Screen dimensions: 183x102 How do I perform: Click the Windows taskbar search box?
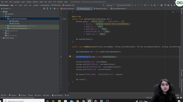(x=24, y=101)
